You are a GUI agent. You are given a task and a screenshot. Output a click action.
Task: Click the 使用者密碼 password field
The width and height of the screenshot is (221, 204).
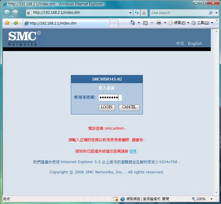coord(110,98)
